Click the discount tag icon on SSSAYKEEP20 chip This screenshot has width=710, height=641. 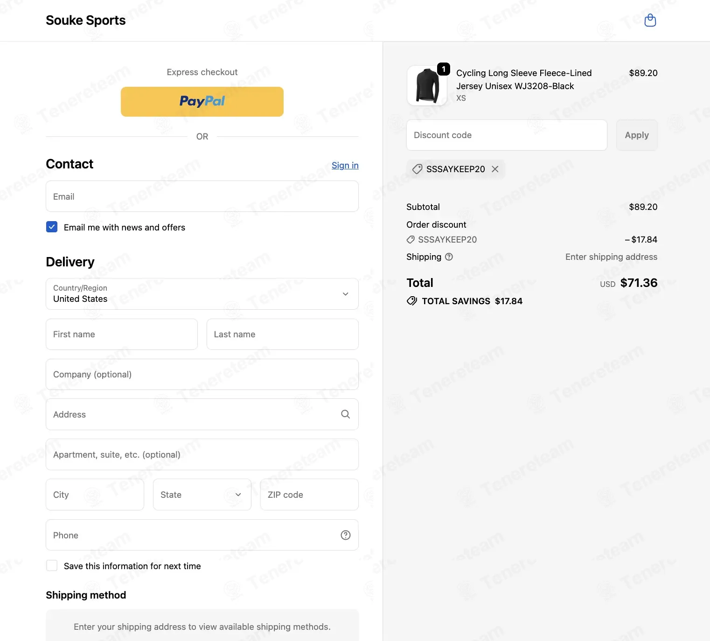click(418, 169)
